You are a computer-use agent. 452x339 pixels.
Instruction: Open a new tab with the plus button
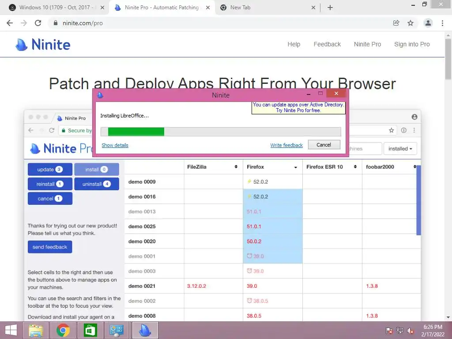[x=330, y=8]
